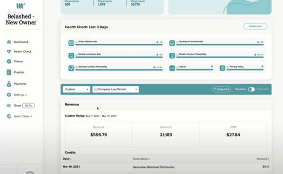Go to Videos page
The height and width of the screenshot is (174, 283).
pos(18,61)
